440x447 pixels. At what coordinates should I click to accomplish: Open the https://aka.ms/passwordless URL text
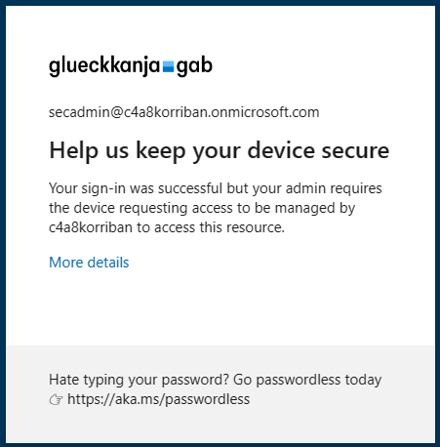(x=158, y=399)
